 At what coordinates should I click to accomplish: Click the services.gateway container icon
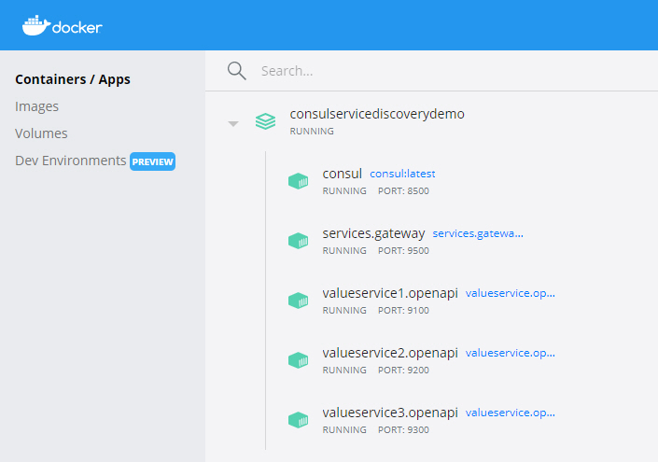299,241
